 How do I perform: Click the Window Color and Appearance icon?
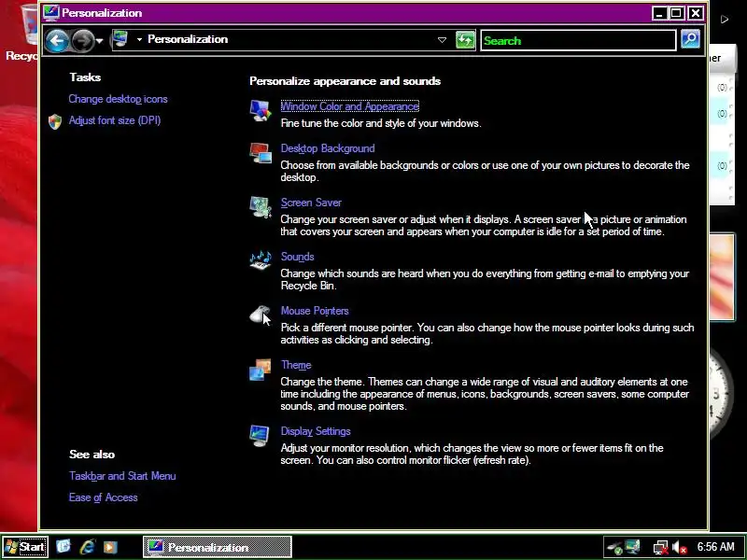pos(261,110)
